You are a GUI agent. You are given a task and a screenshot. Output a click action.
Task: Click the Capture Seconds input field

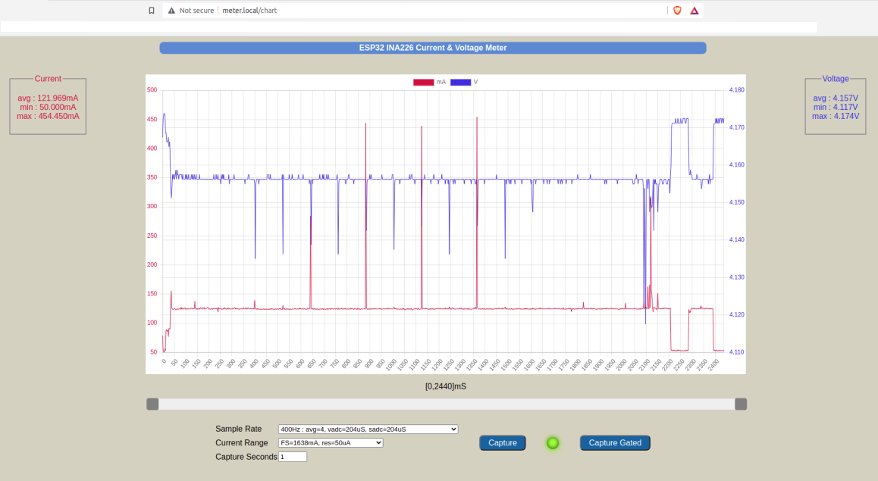click(293, 457)
